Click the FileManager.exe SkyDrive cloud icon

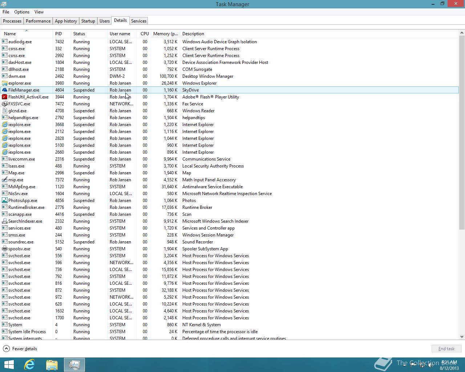coord(5,90)
